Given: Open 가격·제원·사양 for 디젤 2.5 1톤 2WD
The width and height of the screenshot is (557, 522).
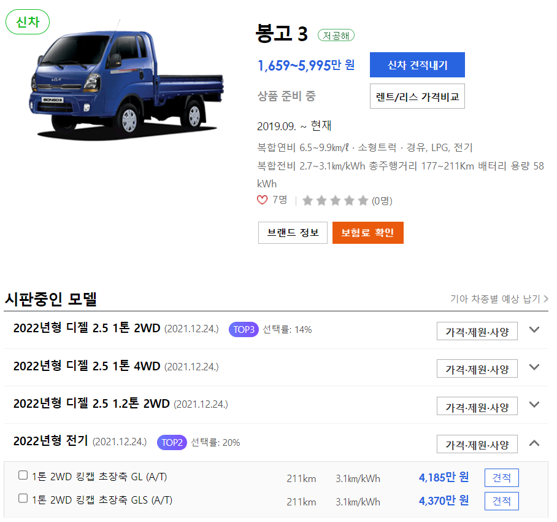Looking at the screenshot, I should [477, 332].
